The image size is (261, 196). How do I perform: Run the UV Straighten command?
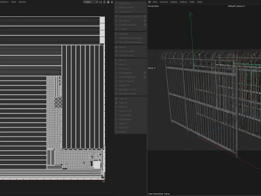click(x=125, y=73)
